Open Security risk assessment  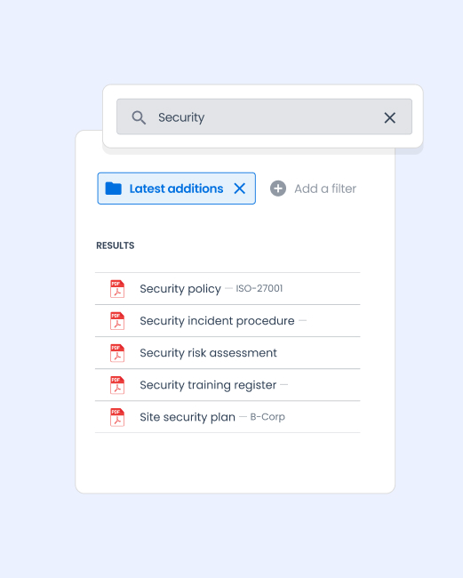pyautogui.click(x=208, y=353)
